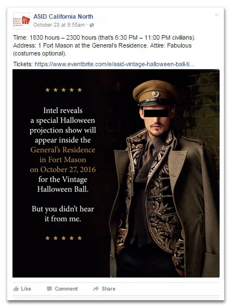Click the thumbs-up Like icon

[16, 289]
